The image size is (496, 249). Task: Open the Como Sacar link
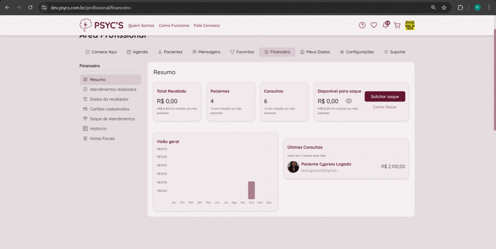pyautogui.click(x=385, y=107)
